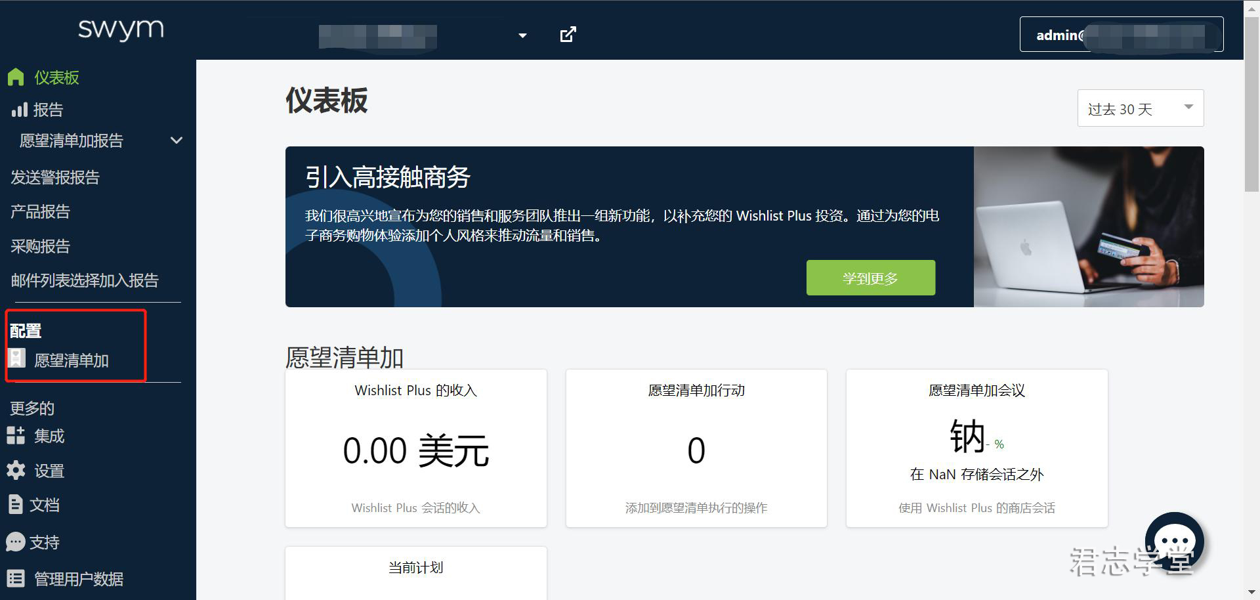Click the bar chart icon beside 报告
Viewport: 1260px width, 600px height.
(19, 109)
